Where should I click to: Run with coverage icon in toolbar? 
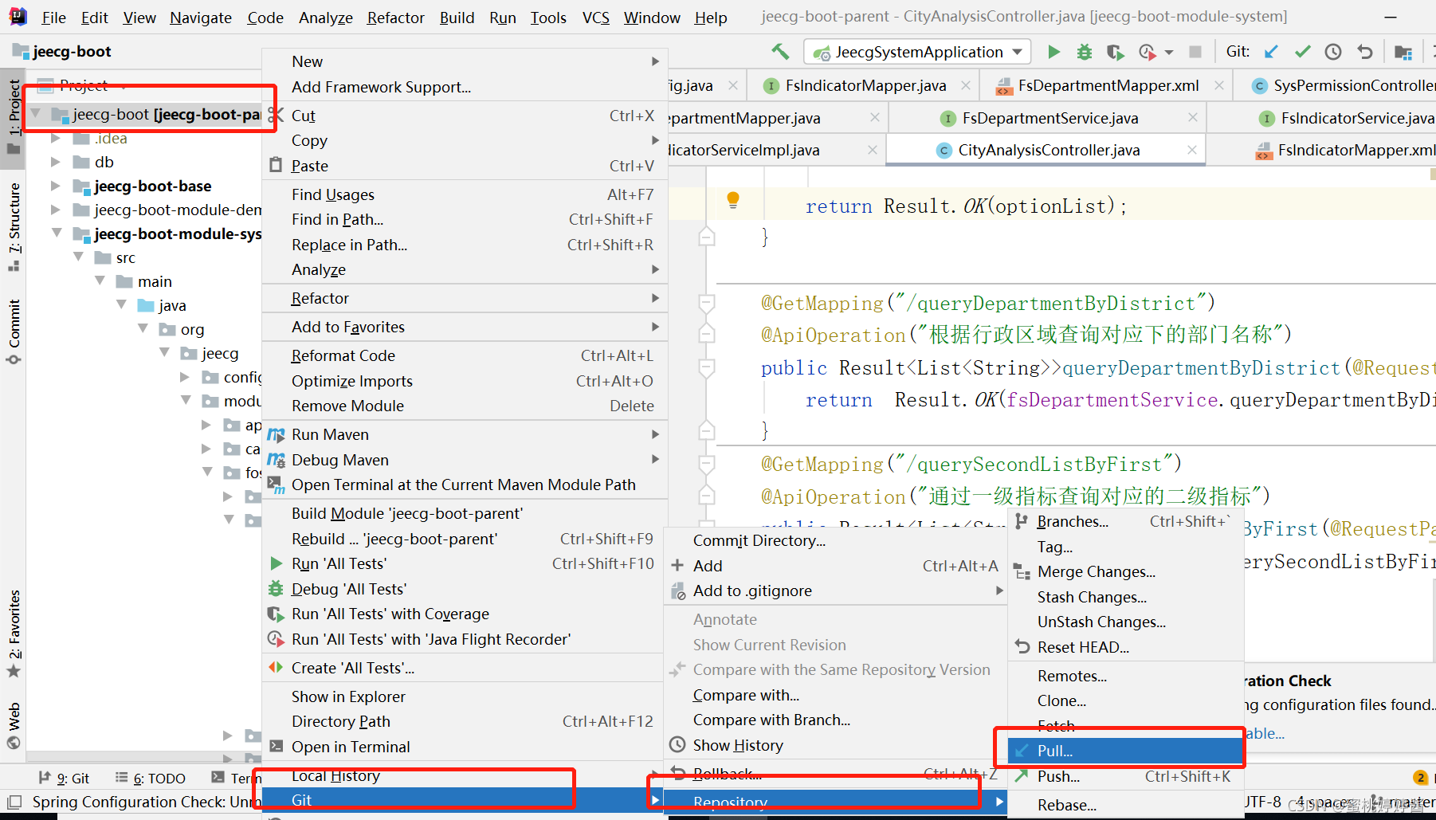[1115, 52]
